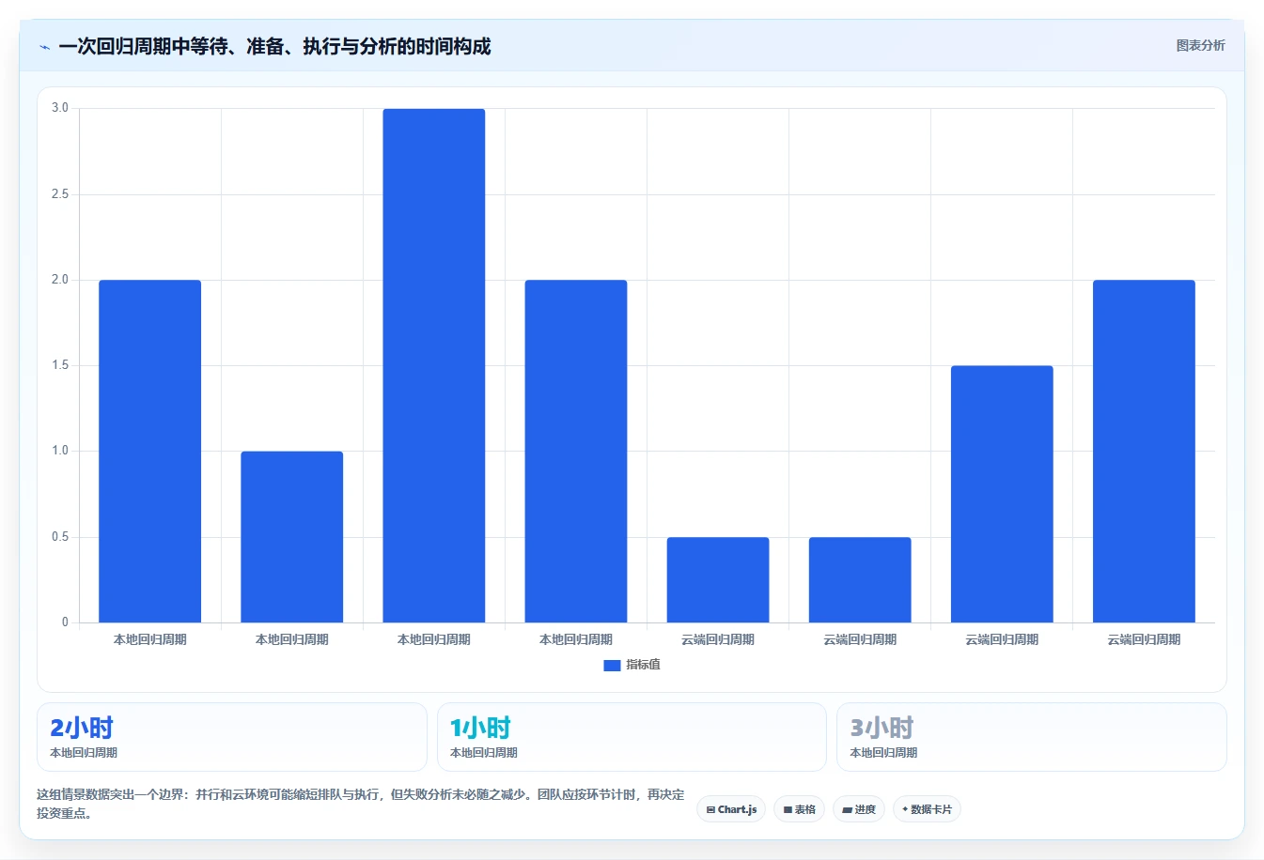
Task: Click the 2.5 y-axis tick label
Action: (60, 194)
